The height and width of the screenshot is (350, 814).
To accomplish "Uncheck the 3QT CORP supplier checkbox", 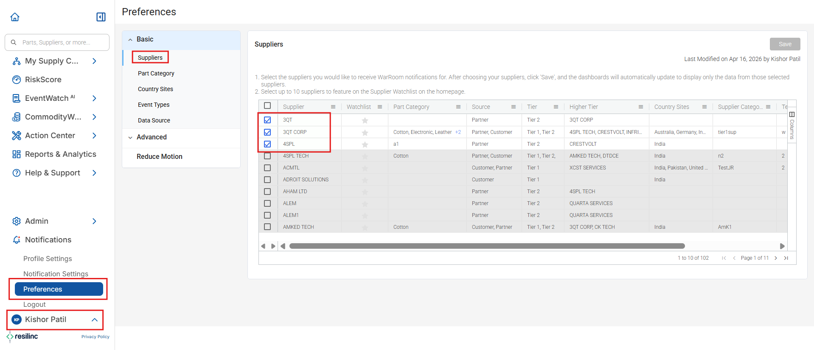I will pyautogui.click(x=267, y=132).
